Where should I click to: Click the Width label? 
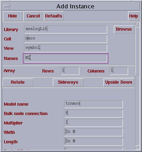9,132
